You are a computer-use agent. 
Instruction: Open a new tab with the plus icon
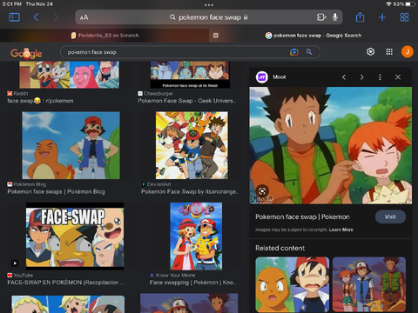[x=382, y=17]
